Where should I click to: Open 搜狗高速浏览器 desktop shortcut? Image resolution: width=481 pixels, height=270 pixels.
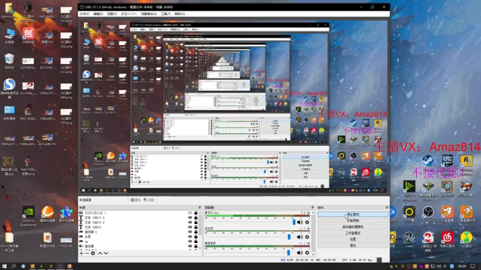(10, 89)
